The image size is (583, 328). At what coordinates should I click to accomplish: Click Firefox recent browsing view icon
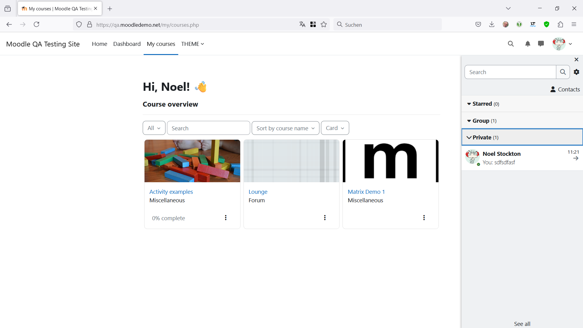coord(8,9)
